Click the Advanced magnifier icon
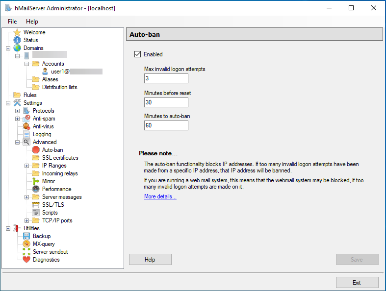386x291 pixels. click(x=26, y=142)
